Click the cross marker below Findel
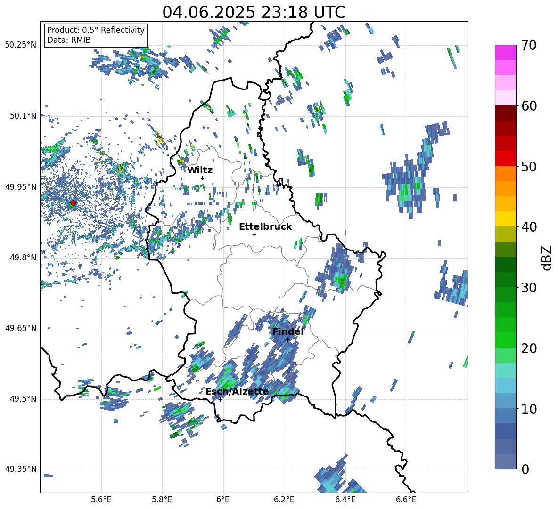 [x=287, y=340]
